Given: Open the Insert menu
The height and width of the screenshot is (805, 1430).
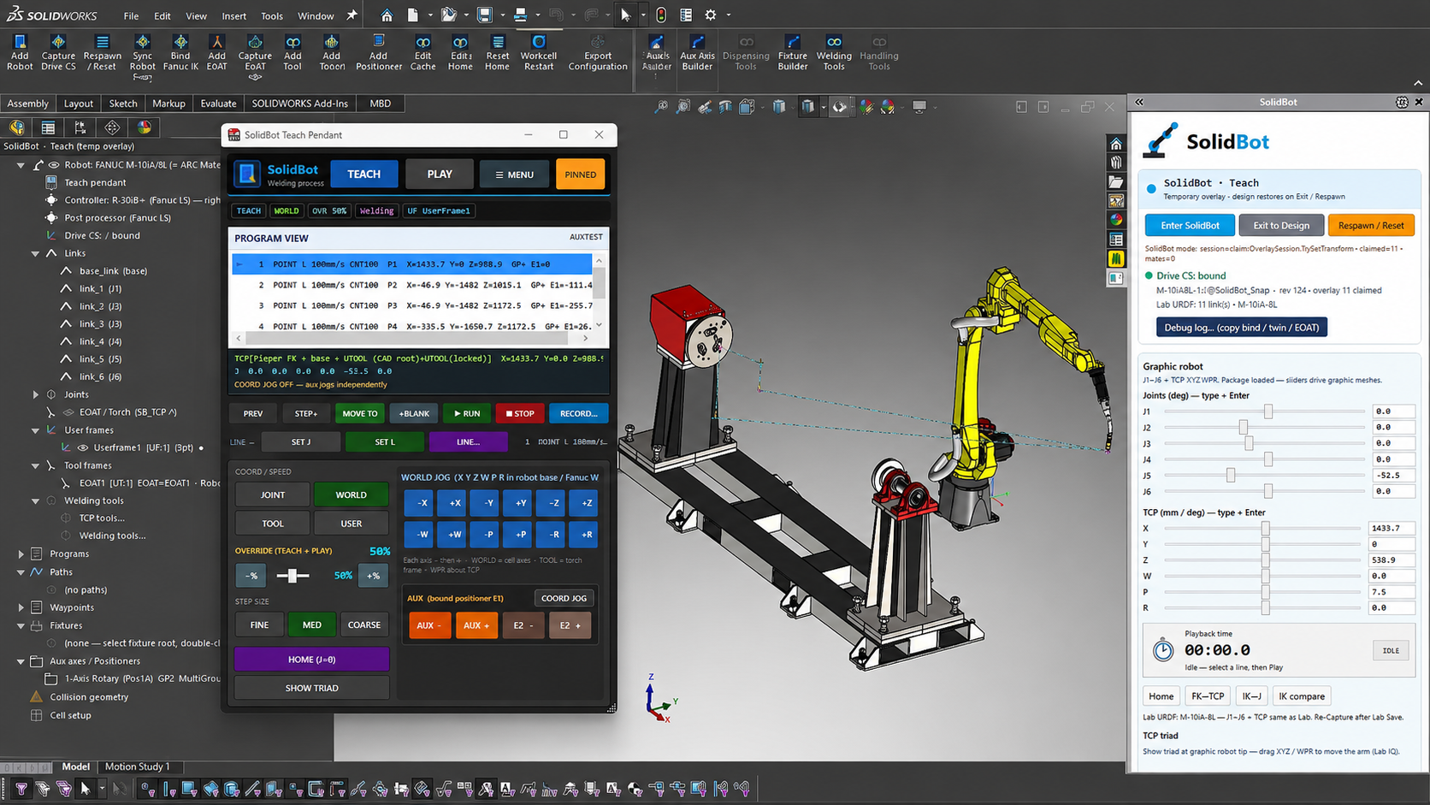Looking at the screenshot, I should [233, 15].
